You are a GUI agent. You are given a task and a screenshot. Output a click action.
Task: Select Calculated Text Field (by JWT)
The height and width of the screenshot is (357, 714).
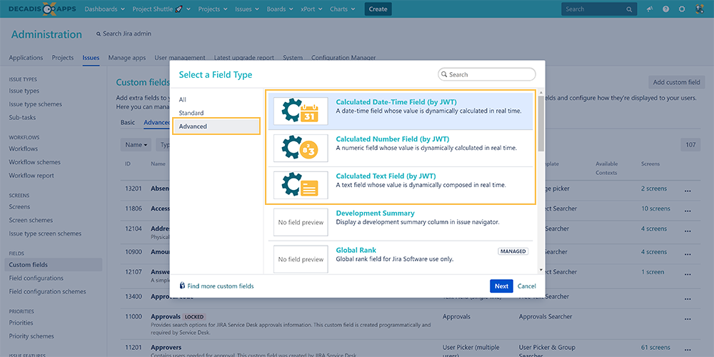401,185
